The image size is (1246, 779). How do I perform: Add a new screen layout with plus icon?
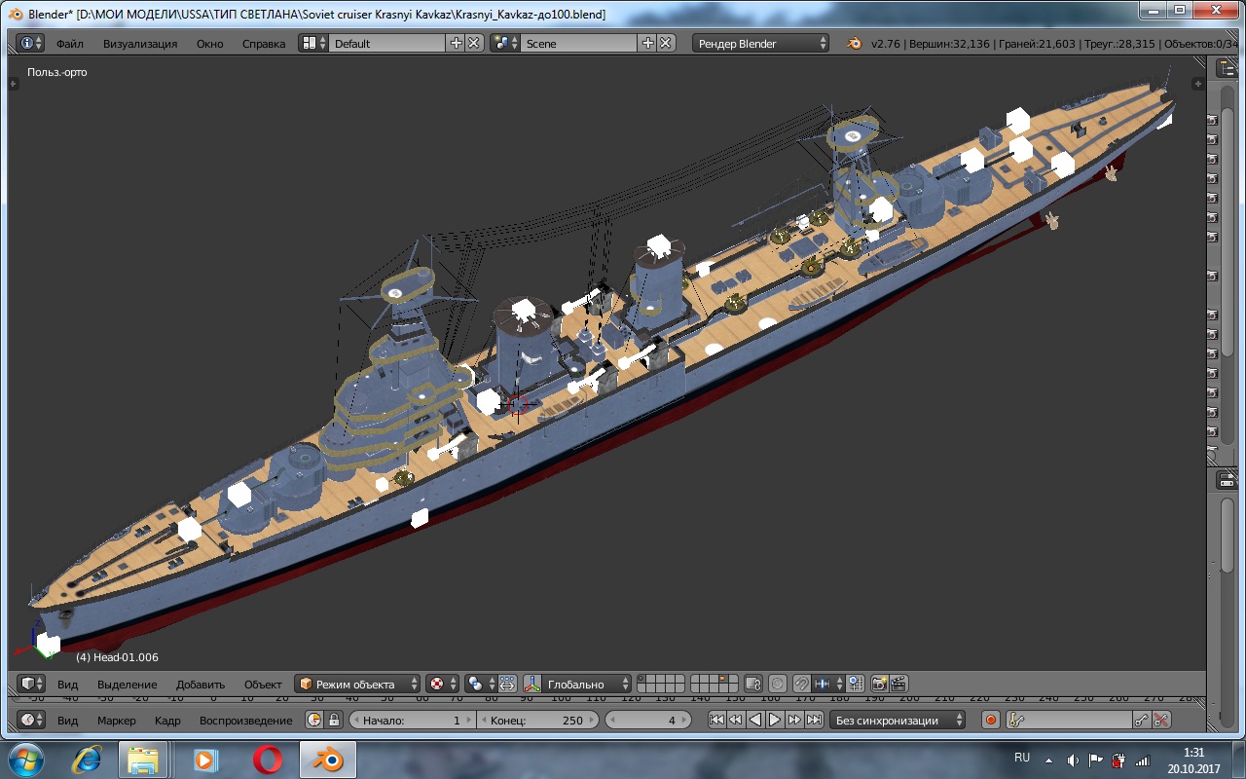point(456,44)
